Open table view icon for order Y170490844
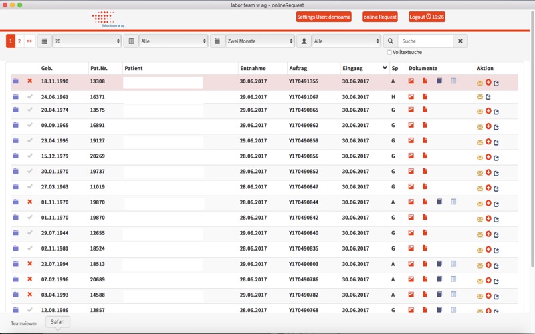 pyautogui.click(x=453, y=202)
